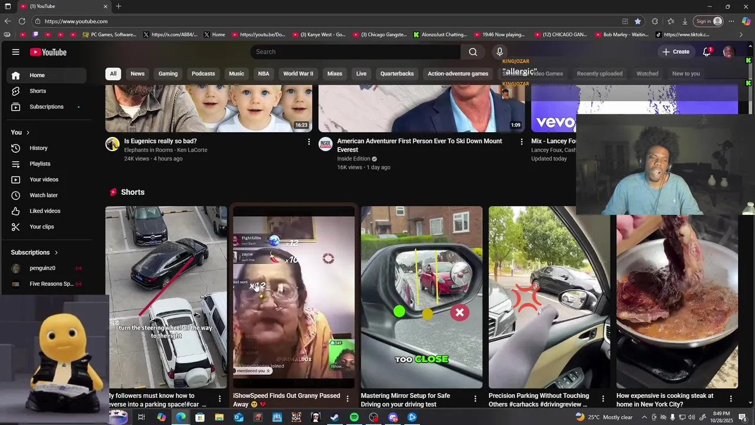This screenshot has height=425, width=755.
Task: Click the browser back arrow
Action: 8,21
